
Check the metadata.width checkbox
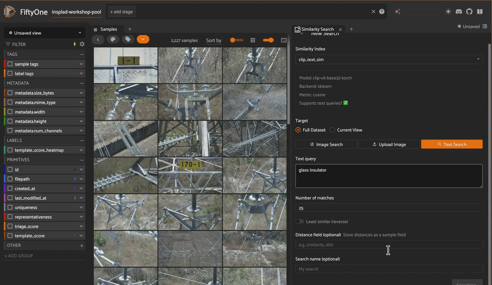10,112
